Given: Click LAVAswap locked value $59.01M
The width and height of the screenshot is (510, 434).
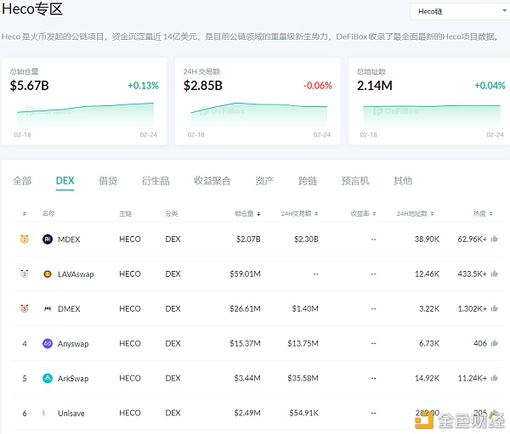Looking at the screenshot, I should 246,274.
